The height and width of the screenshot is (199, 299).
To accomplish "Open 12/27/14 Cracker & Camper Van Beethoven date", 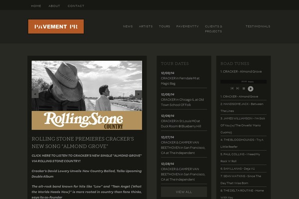I will (x=184, y=145).
